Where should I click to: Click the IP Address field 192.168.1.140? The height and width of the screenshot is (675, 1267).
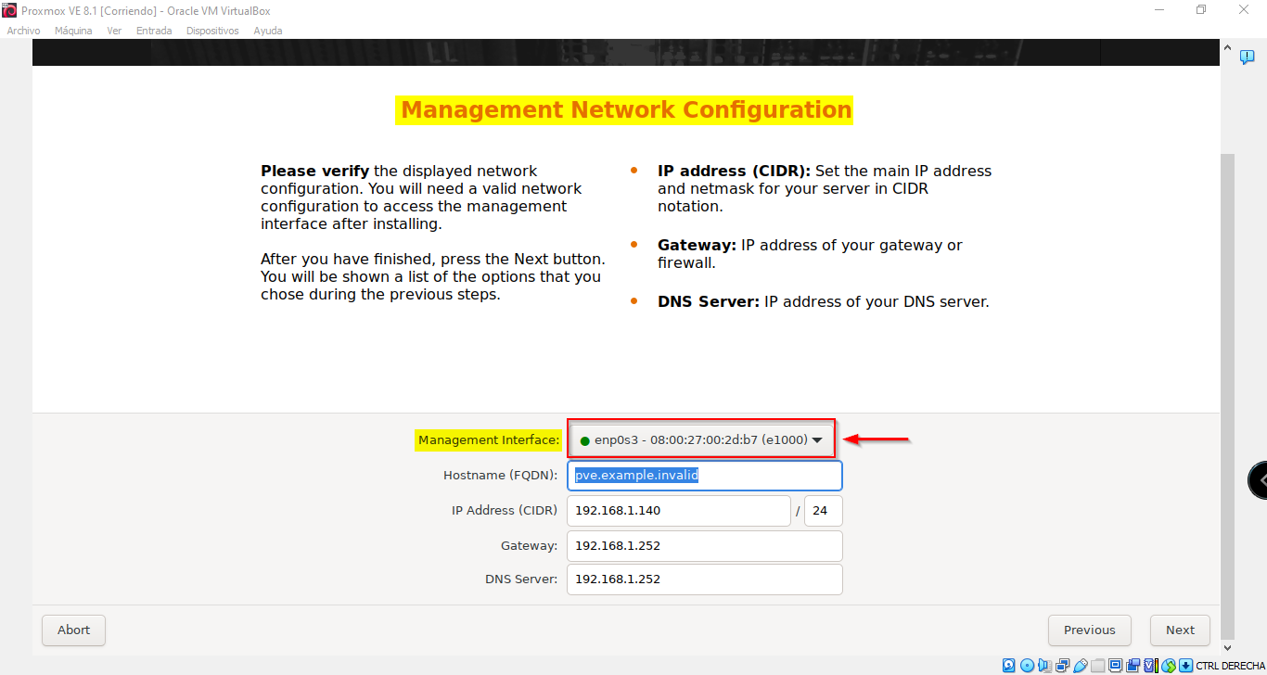(x=679, y=511)
